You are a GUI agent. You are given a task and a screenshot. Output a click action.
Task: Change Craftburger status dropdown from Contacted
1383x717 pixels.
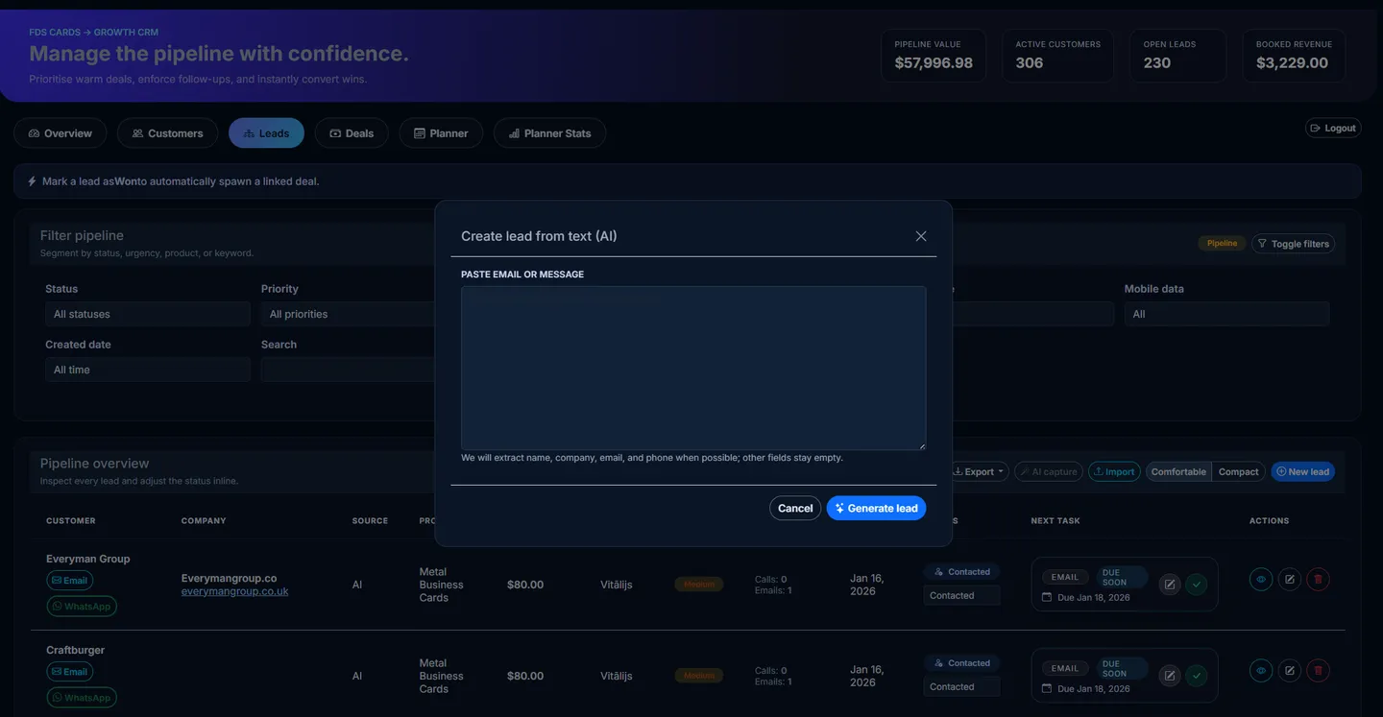(961, 687)
